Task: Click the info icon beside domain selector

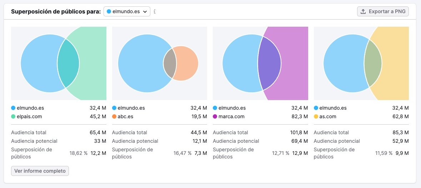Action: point(155,11)
